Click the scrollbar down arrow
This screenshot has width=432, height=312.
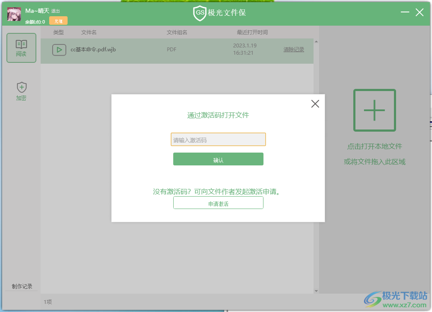coord(316,291)
